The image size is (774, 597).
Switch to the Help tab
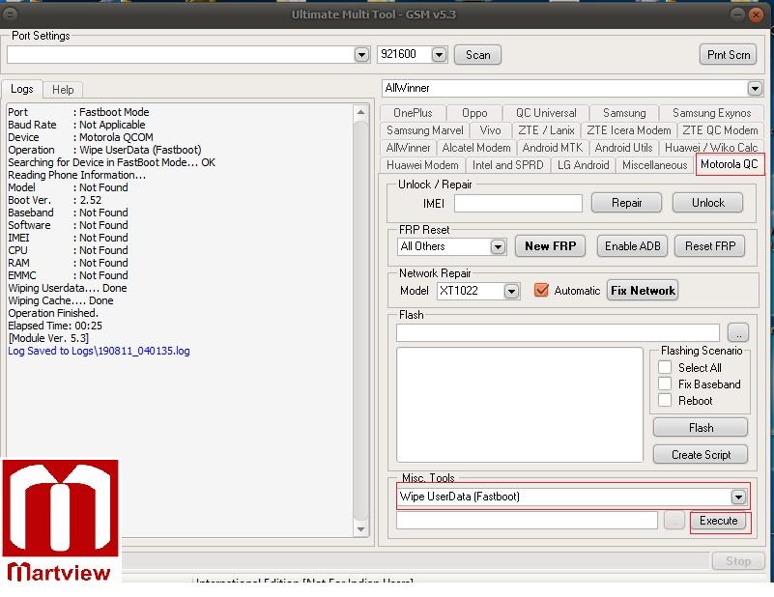63,90
